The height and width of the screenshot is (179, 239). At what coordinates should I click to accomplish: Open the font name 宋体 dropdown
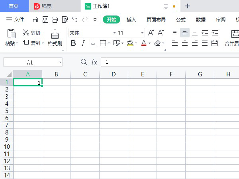tap(114, 33)
